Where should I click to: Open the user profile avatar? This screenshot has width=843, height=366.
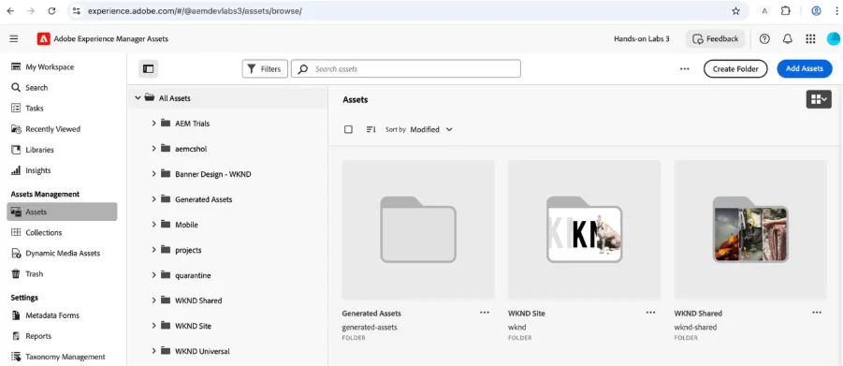pyautogui.click(x=833, y=38)
